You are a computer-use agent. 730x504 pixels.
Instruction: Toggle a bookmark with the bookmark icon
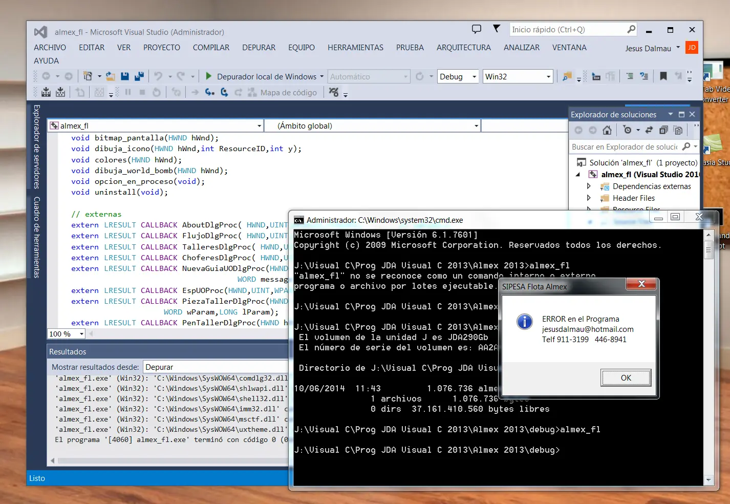663,76
